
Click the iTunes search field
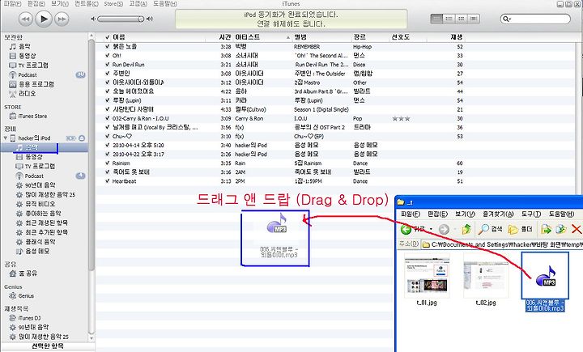tap(535, 19)
